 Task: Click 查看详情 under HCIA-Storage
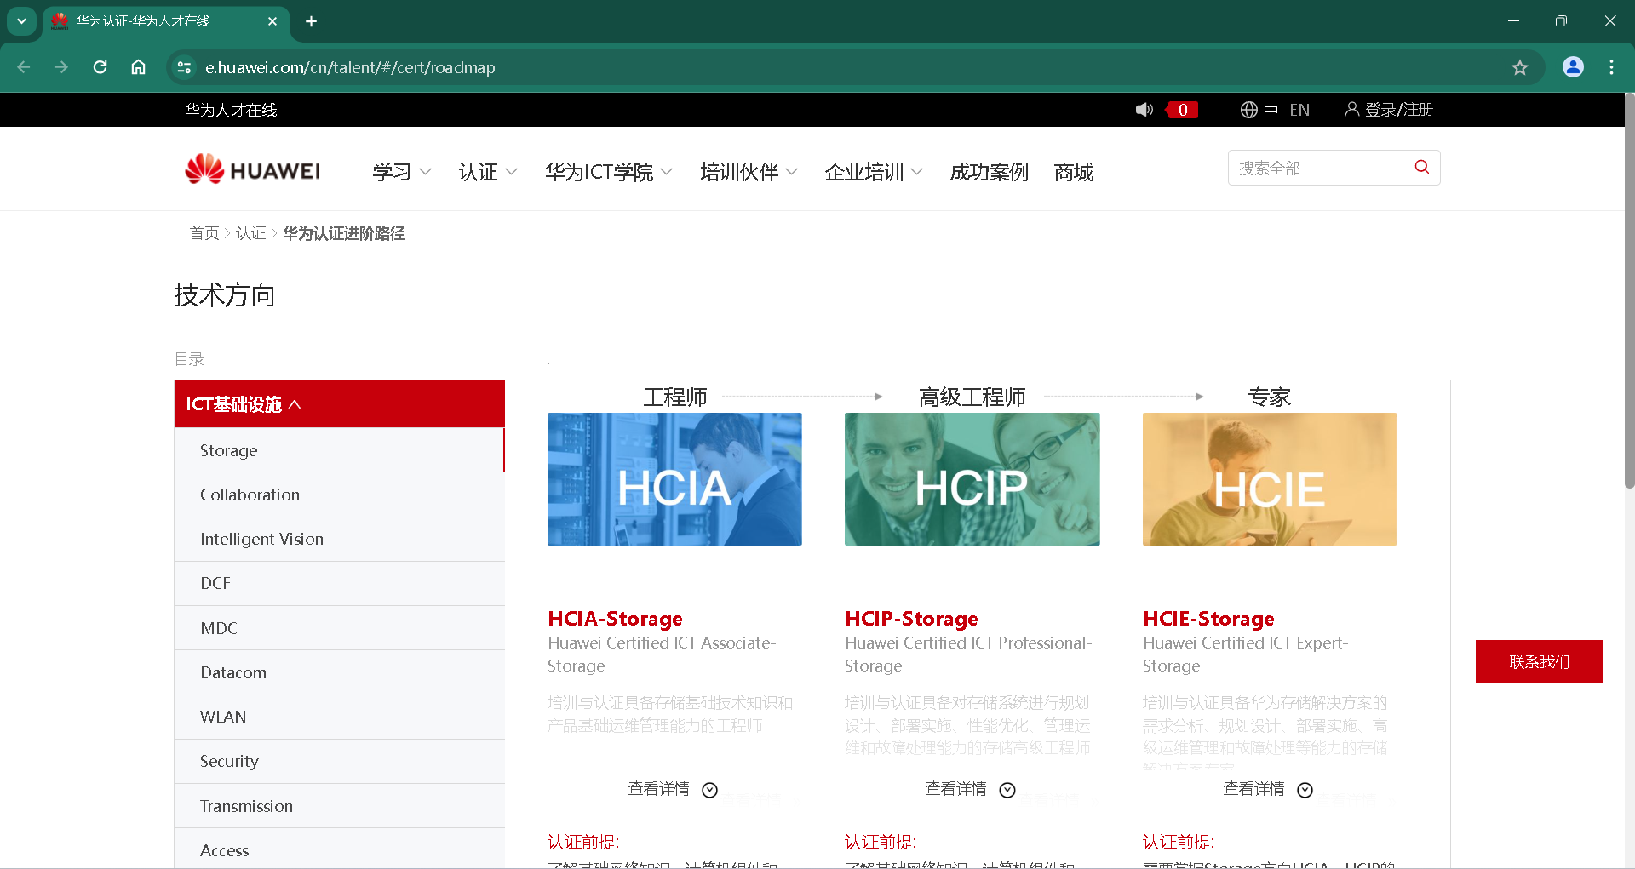[x=658, y=789]
